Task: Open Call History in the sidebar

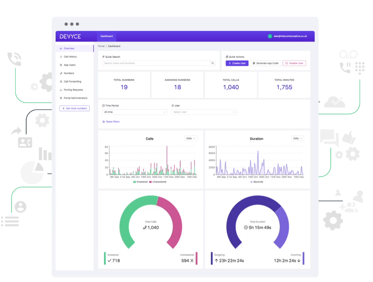Action: 70,57
